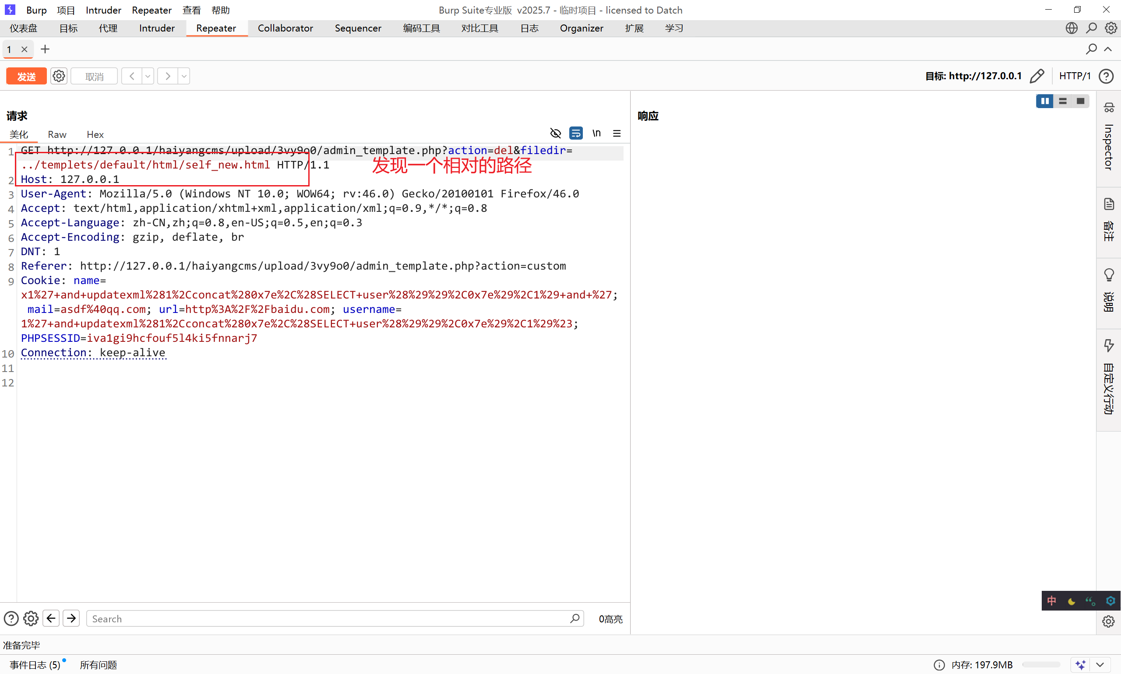The width and height of the screenshot is (1121, 674).
Task: Click the request Search input field
Action: 327,618
